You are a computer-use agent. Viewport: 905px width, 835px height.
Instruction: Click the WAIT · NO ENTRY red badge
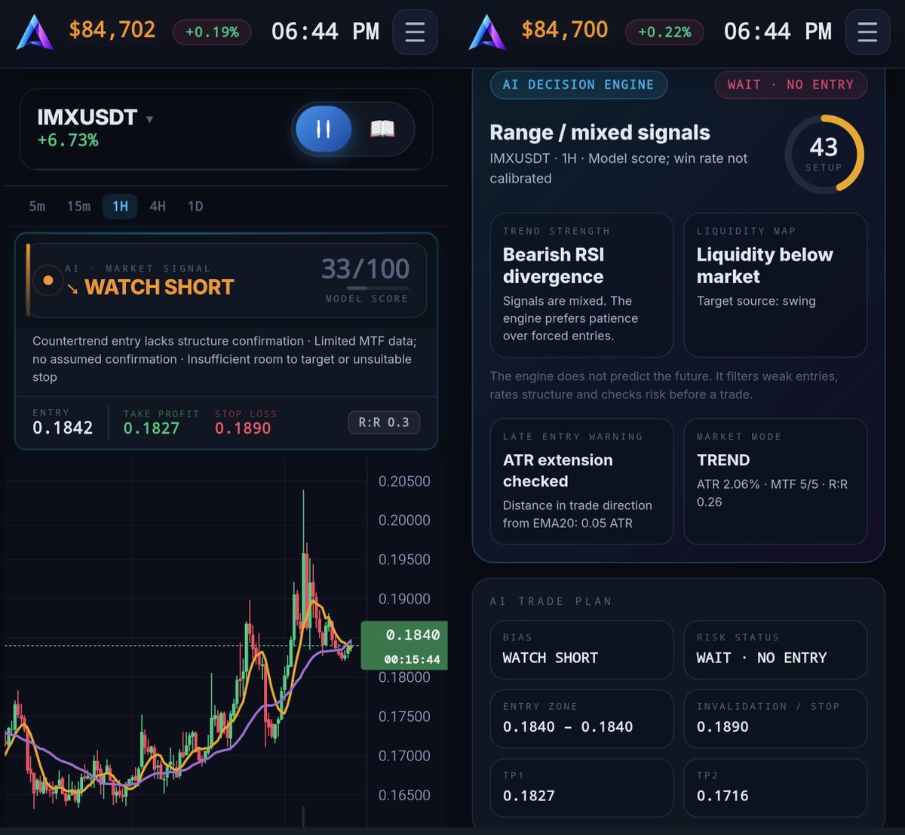click(x=790, y=84)
